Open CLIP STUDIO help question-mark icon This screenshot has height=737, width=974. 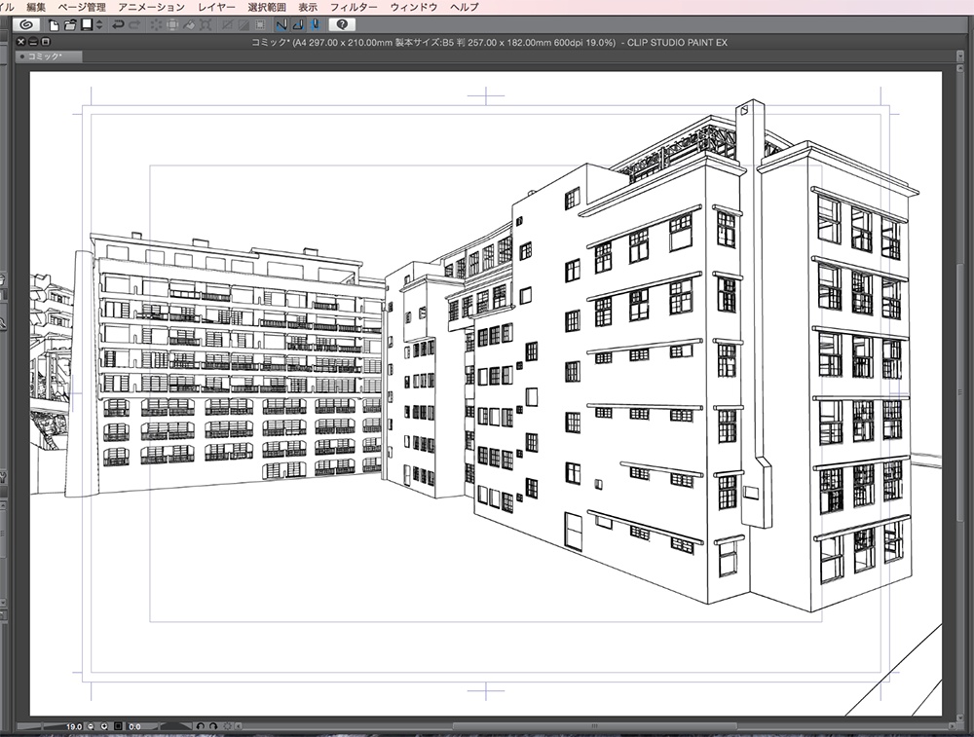[342, 25]
